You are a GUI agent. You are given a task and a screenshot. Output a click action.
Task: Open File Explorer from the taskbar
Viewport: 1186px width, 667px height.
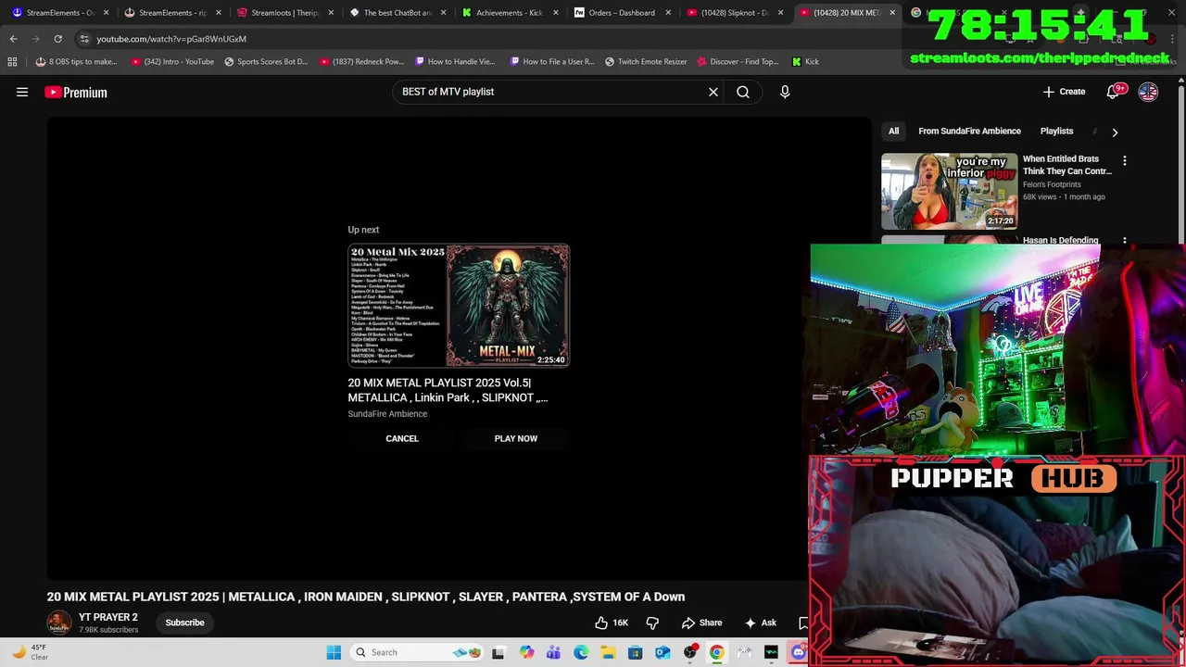pos(608,652)
